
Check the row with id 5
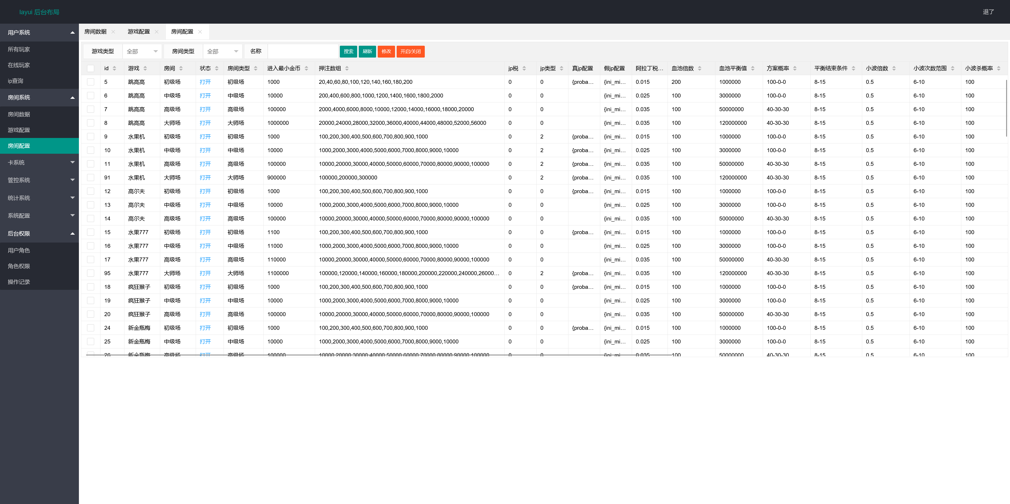pyautogui.click(x=90, y=82)
